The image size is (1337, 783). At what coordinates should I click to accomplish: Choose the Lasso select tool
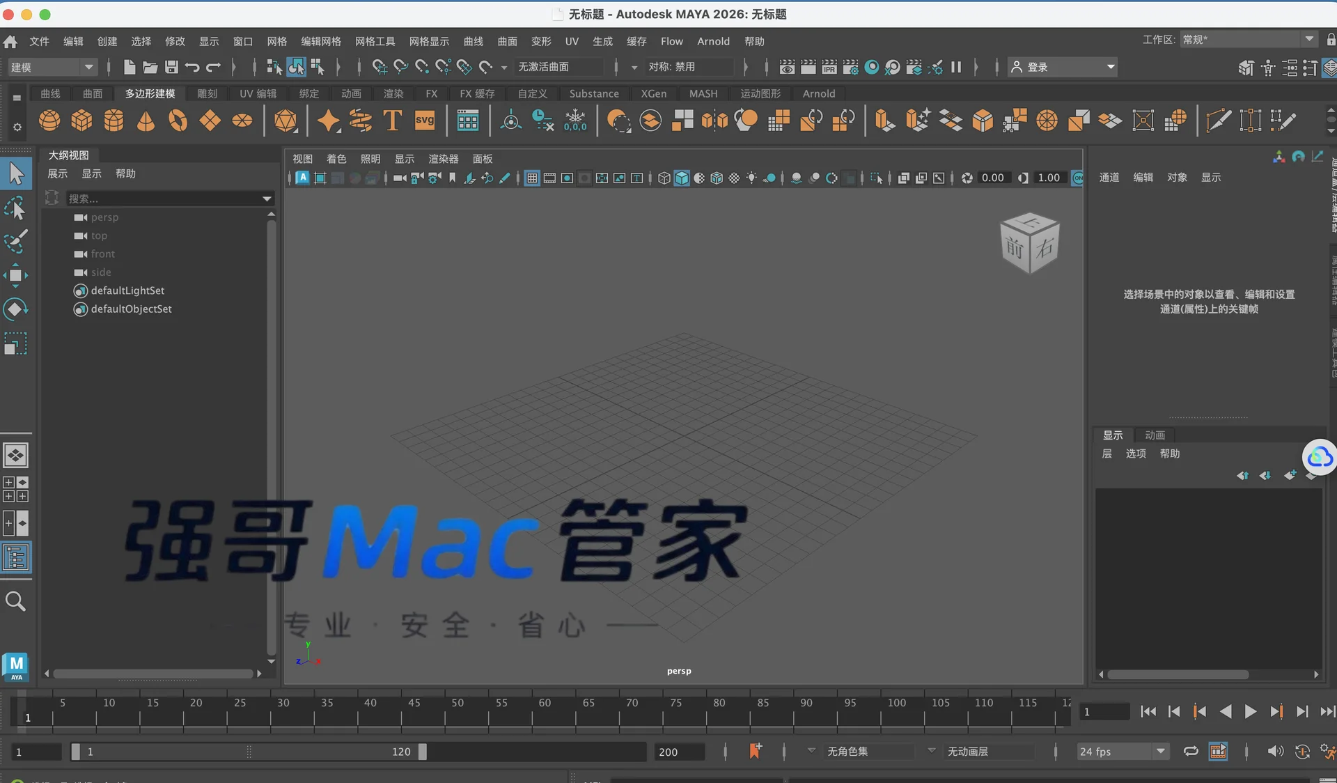tap(15, 208)
